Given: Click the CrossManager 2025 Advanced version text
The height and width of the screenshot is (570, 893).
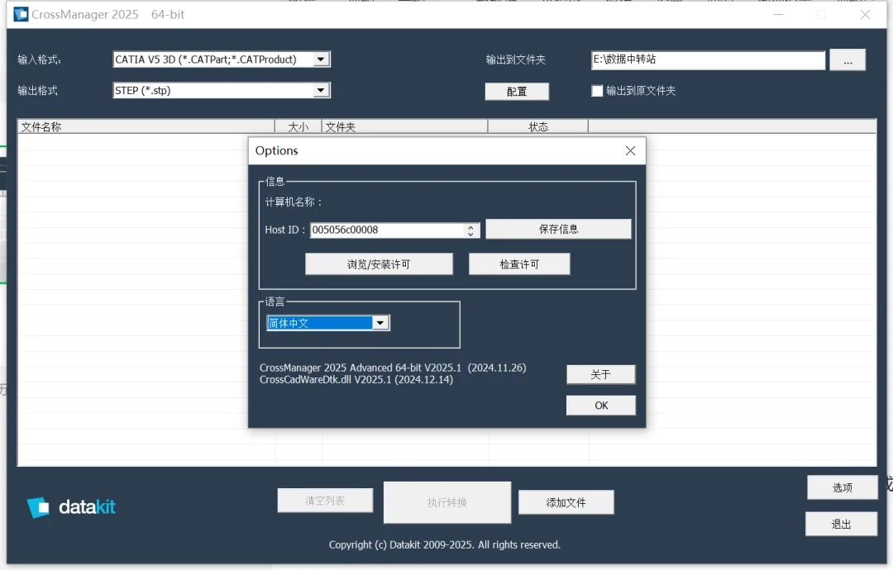Looking at the screenshot, I should [x=393, y=368].
